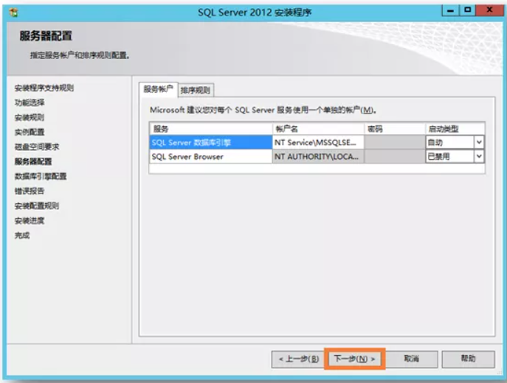Viewport: 507px width, 383px height.
Task: Select the SQL Server Browser service row
Action: click(x=210, y=156)
